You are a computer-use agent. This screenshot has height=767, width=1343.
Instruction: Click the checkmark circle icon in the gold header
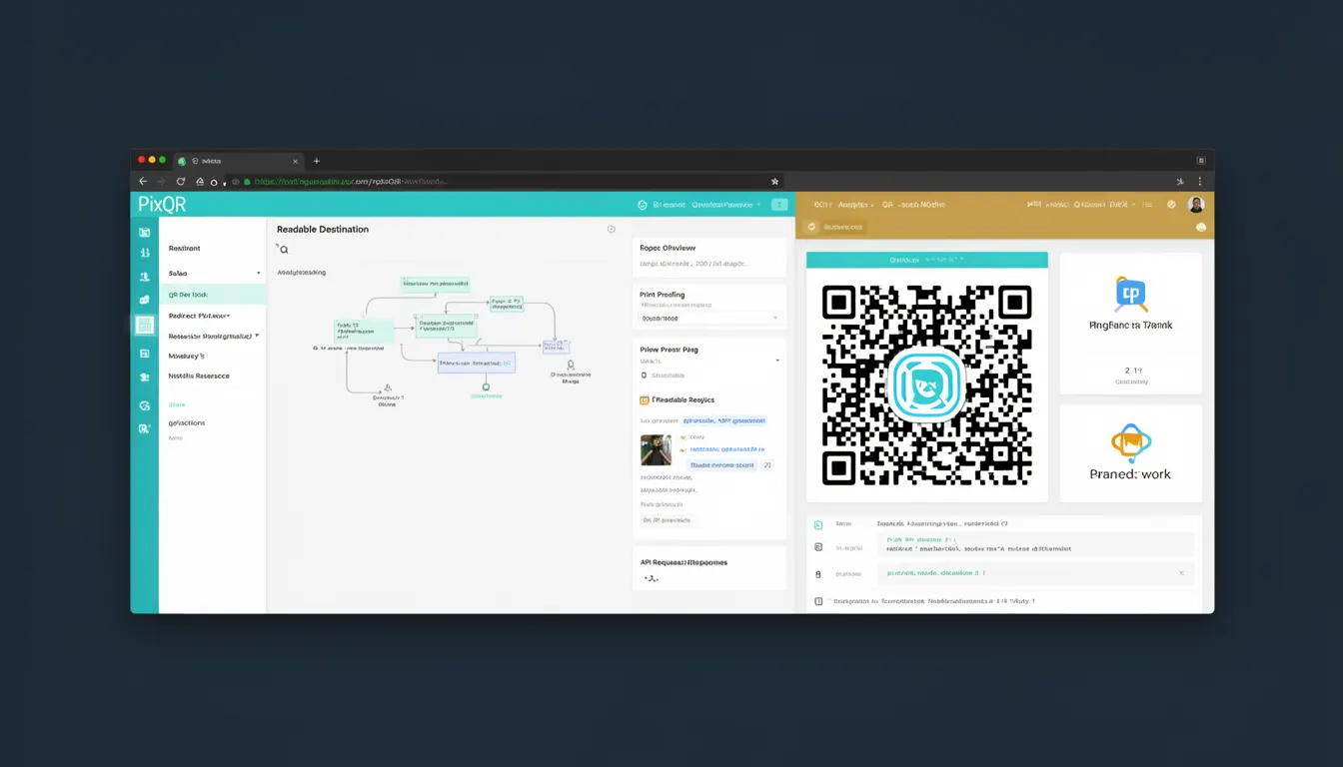click(1171, 204)
